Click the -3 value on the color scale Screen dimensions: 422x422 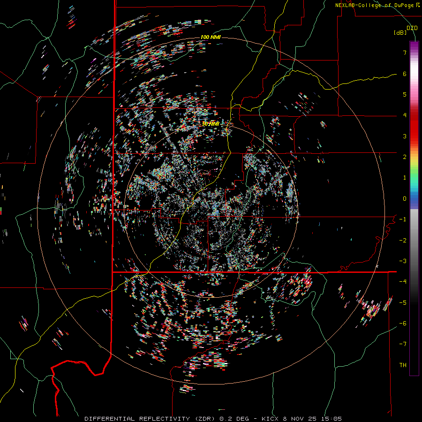403,261
